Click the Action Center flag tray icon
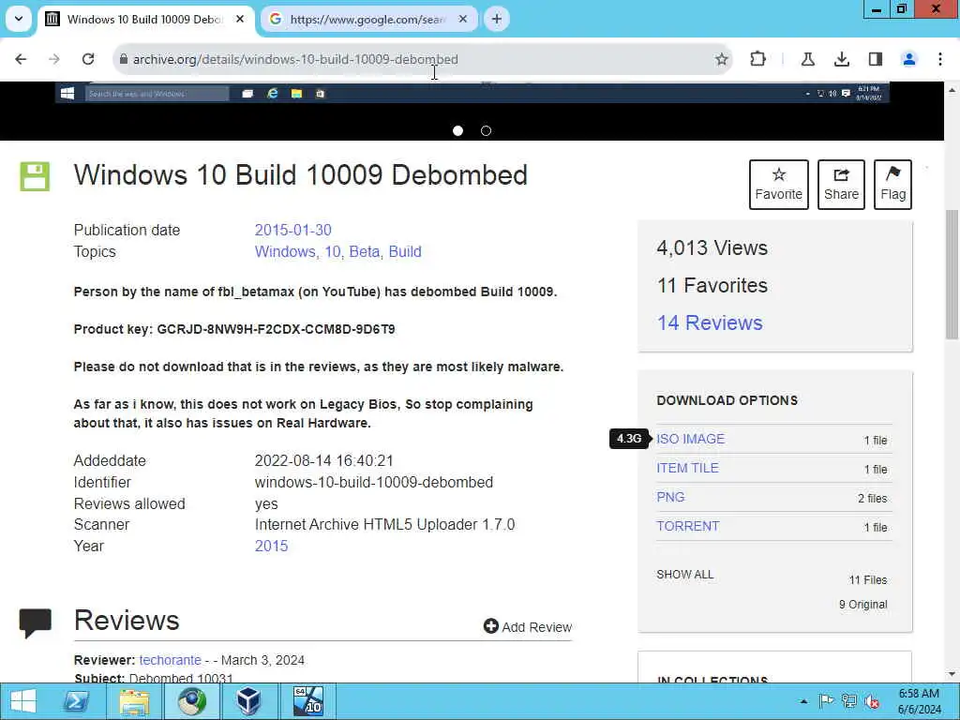The image size is (960, 720). pyautogui.click(x=826, y=701)
